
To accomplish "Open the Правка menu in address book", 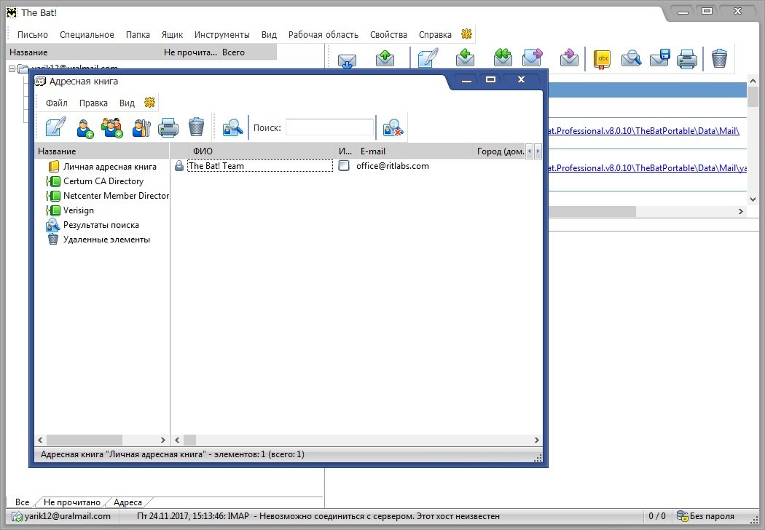I will click(x=93, y=103).
